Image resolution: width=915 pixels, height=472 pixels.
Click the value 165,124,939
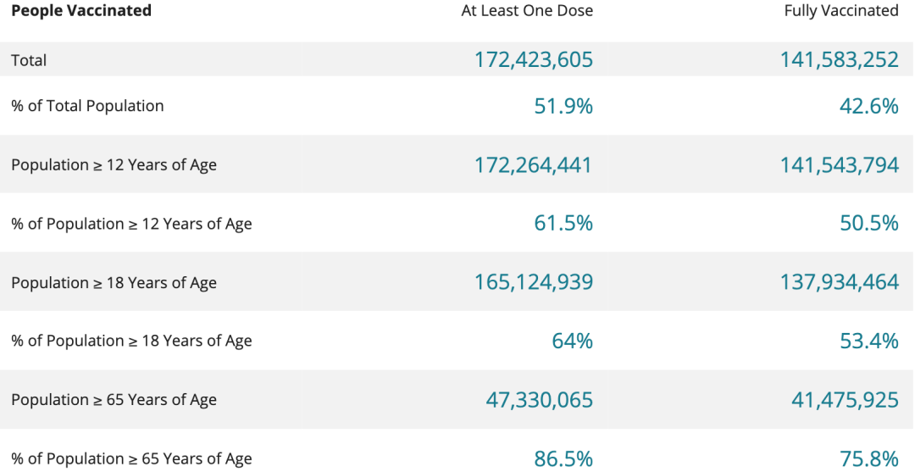[534, 282]
